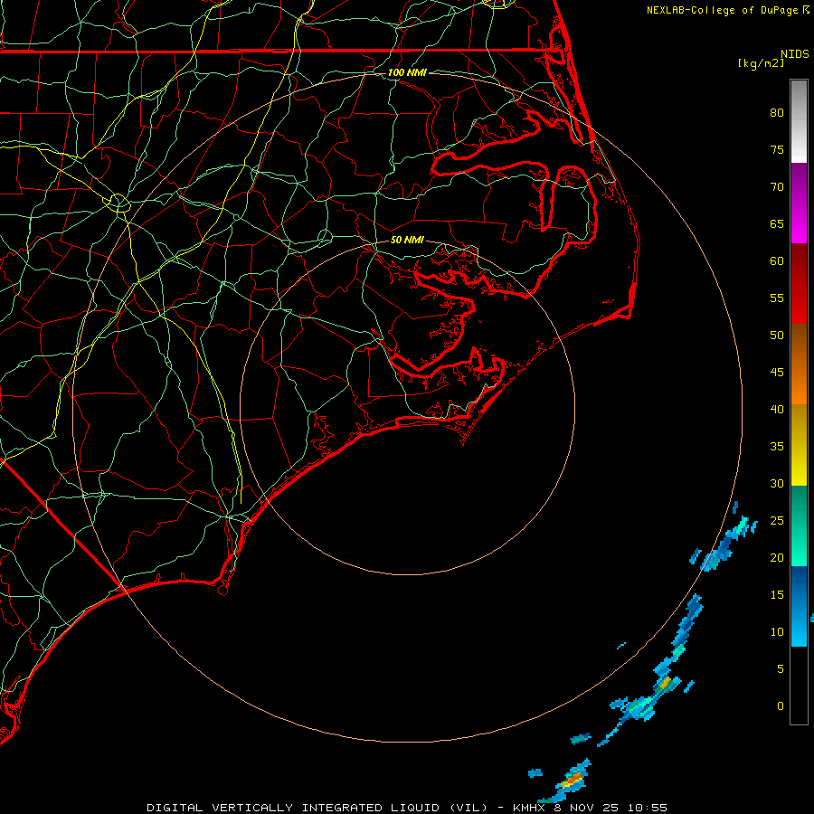Click the 70 value on color scale
Viewport: 814px width, 814px height.
coord(777,187)
